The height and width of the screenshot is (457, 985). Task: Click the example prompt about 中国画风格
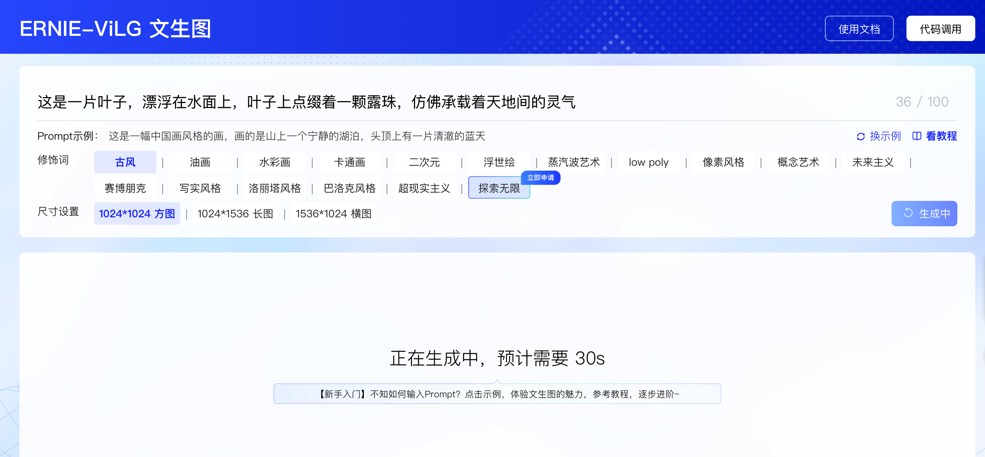[x=297, y=136]
